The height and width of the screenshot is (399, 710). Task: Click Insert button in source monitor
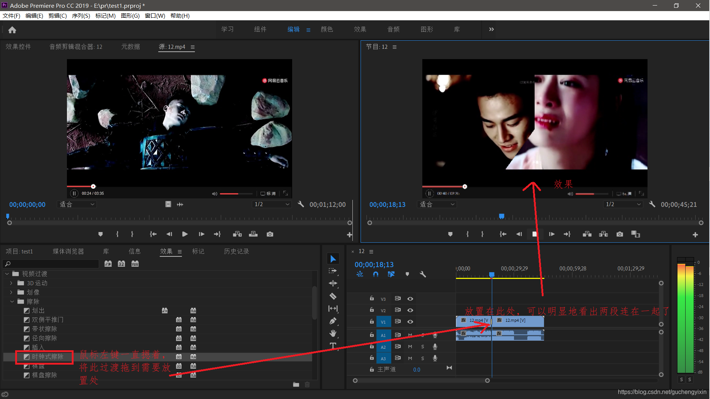tap(237, 234)
